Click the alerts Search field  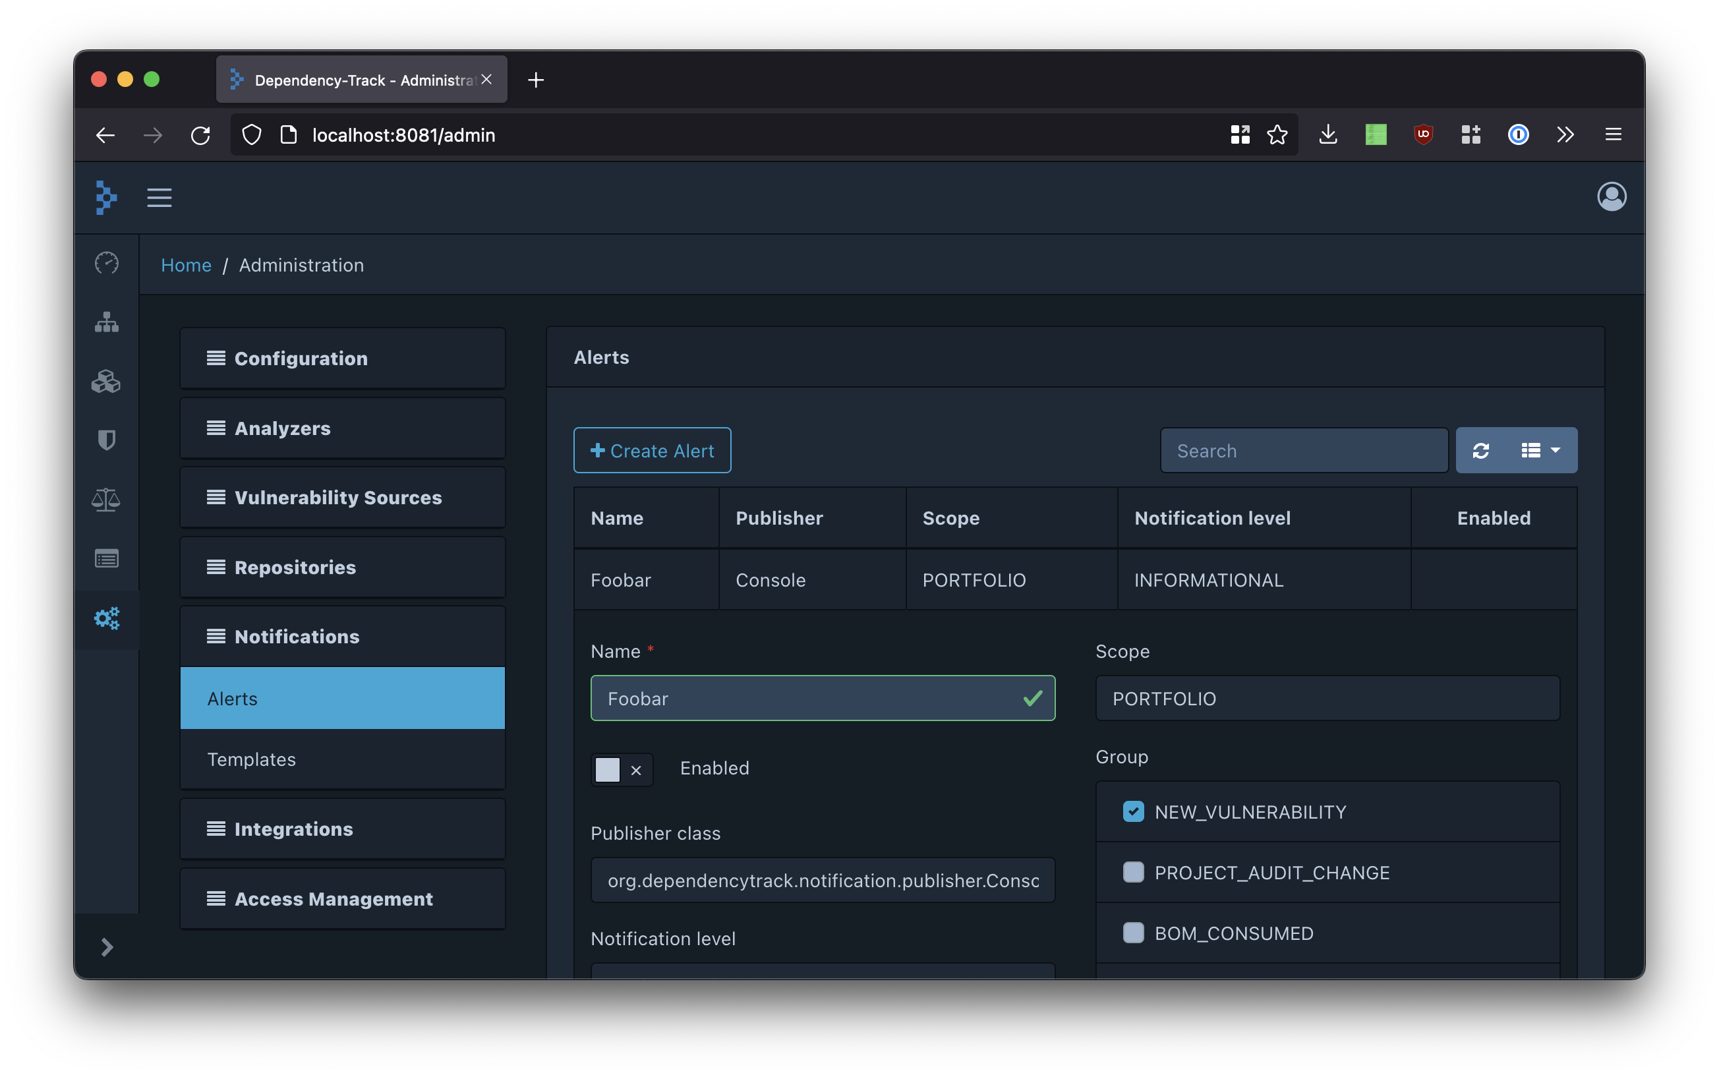click(1303, 451)
